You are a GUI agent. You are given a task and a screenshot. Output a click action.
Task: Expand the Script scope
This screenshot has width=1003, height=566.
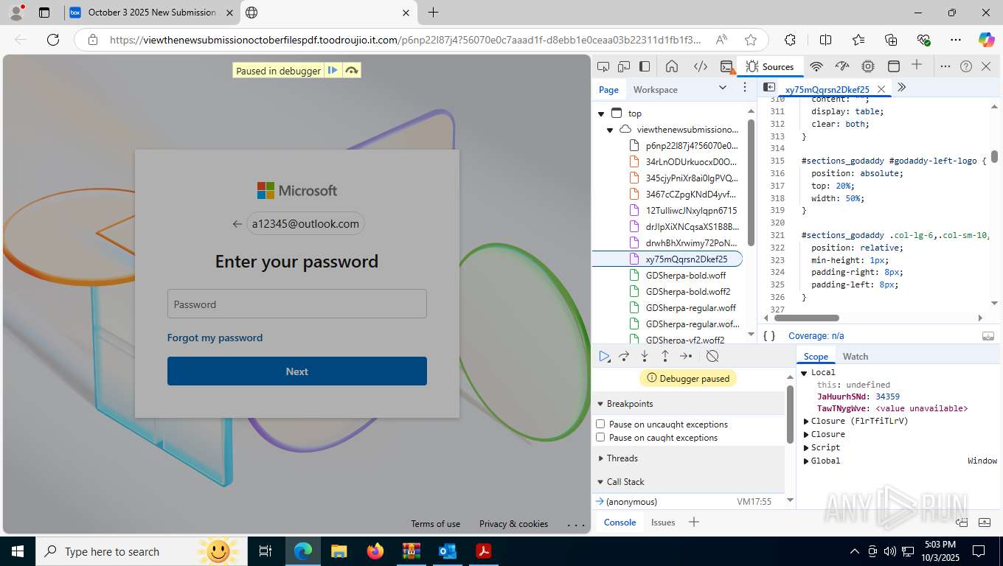click(x=806, y=447)
